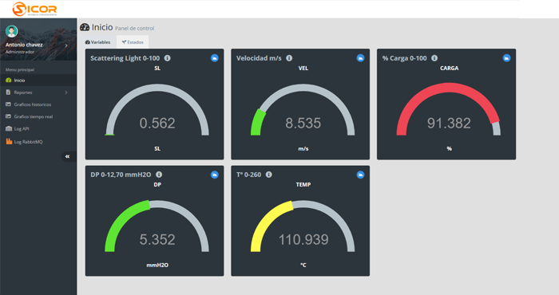Click the SICOR logo in the header

pos(34,9)
